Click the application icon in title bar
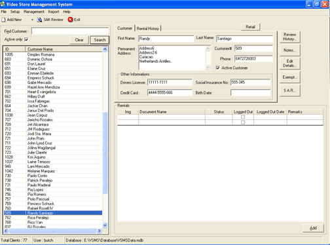This screenshot has width=330, height=245. tap(3, 4)
